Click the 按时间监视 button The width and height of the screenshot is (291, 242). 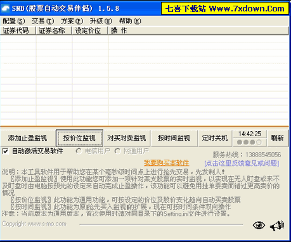174,138
